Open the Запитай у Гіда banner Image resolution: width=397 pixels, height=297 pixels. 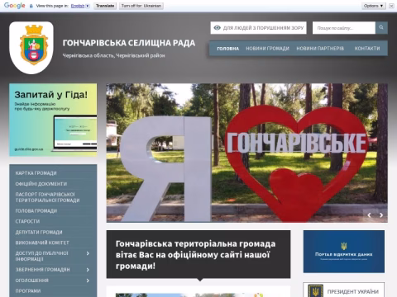coord(53,120)
